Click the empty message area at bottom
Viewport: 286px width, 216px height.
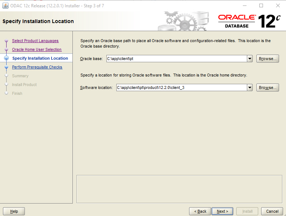[x=179, y=189]
